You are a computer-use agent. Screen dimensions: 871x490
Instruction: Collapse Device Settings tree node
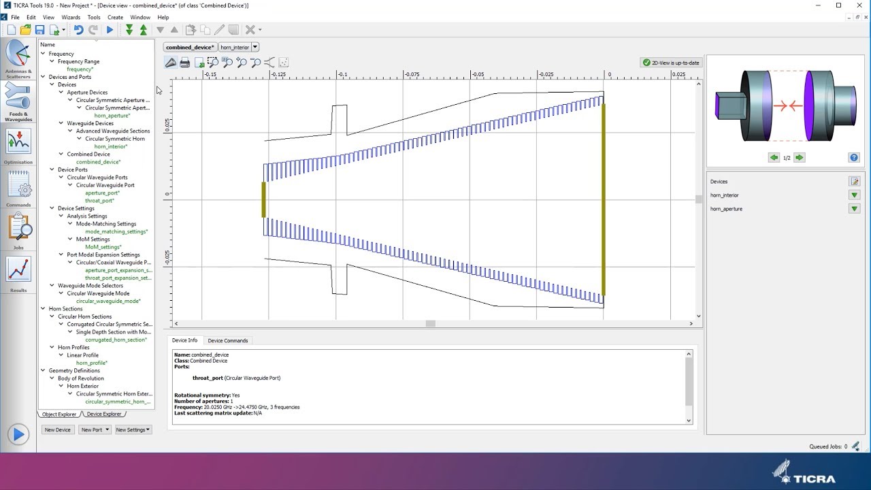(52, 208)
